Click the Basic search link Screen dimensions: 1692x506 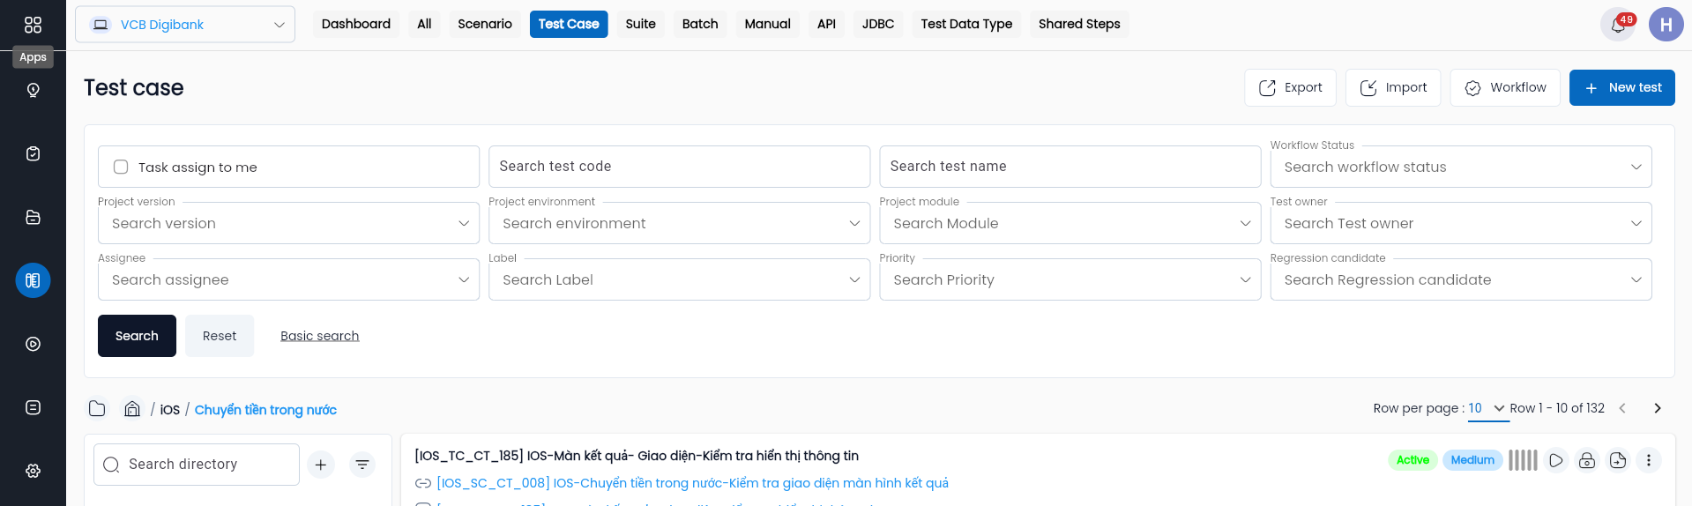(x=320, y=336)
